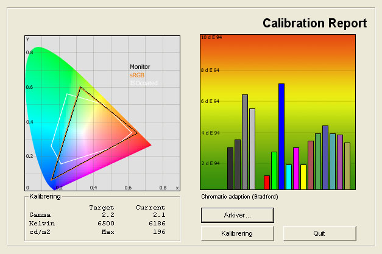Click the Calibration Report title

pos(314,23)
